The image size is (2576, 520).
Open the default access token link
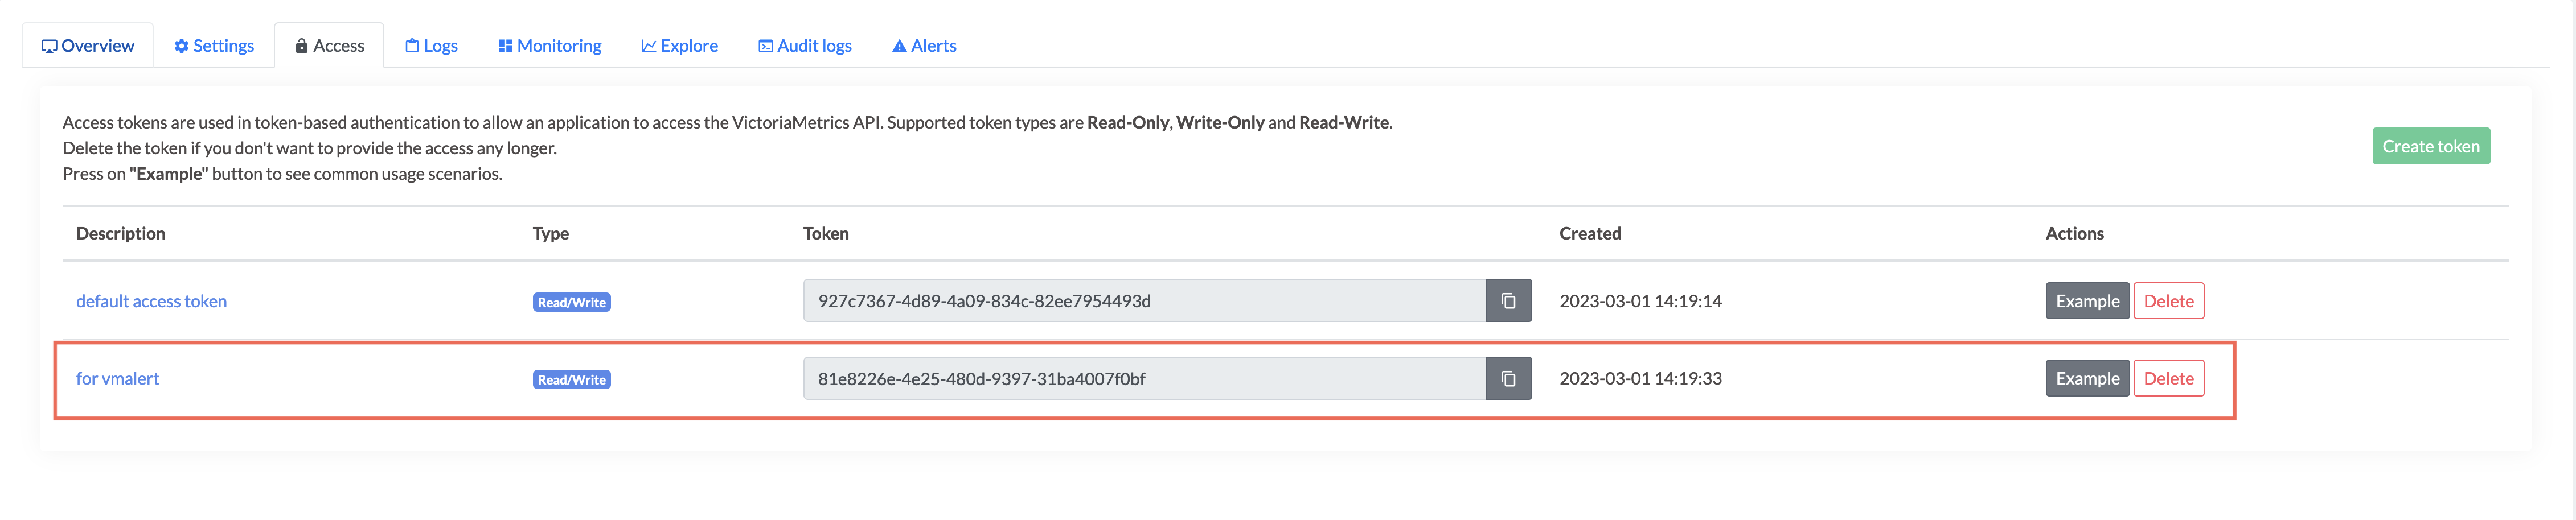click(x=151, y=301)
